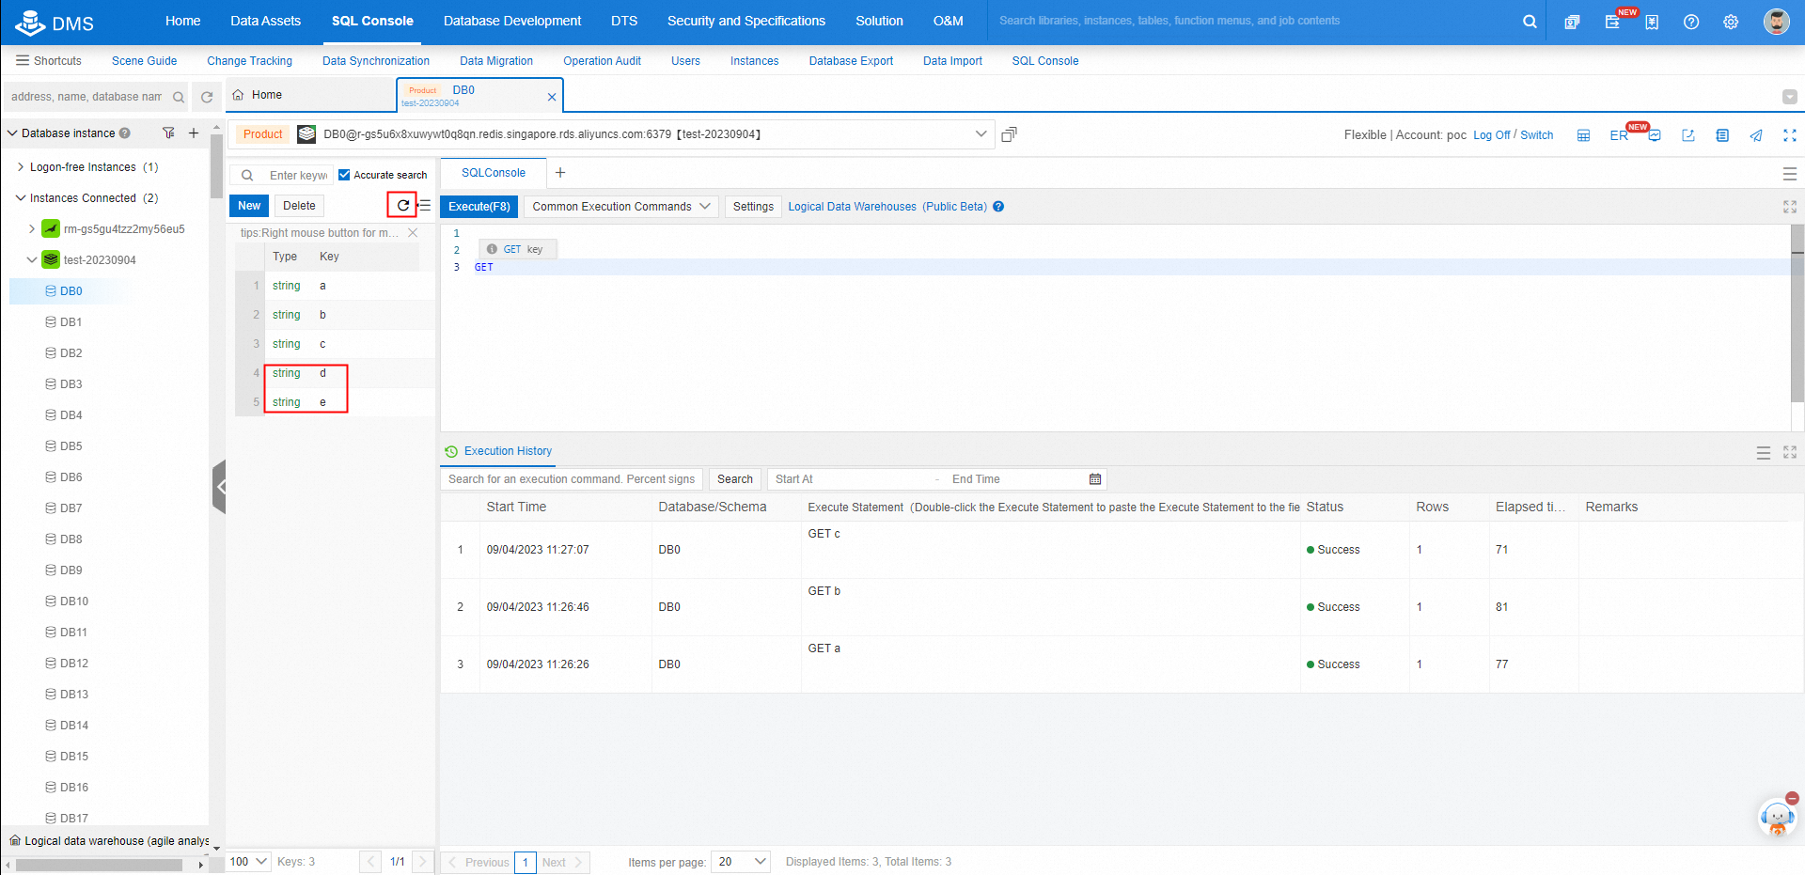Image resolution: width=1805 pixels, height=875 pixels.
Task: Select the DB1 database node
Action: click(71, 322)
